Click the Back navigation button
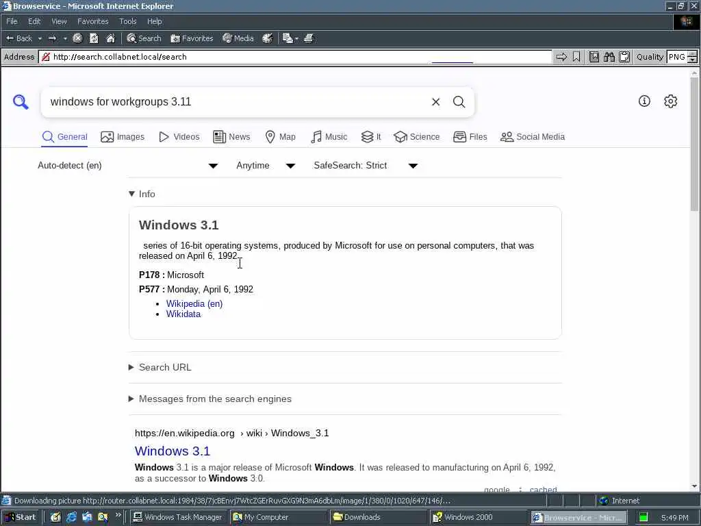This screenshot has width=701, height=526. (x=18, y=38)
